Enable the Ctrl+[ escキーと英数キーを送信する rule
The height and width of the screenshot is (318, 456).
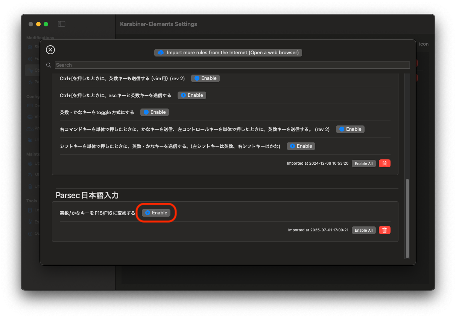(x=192, y=95)
